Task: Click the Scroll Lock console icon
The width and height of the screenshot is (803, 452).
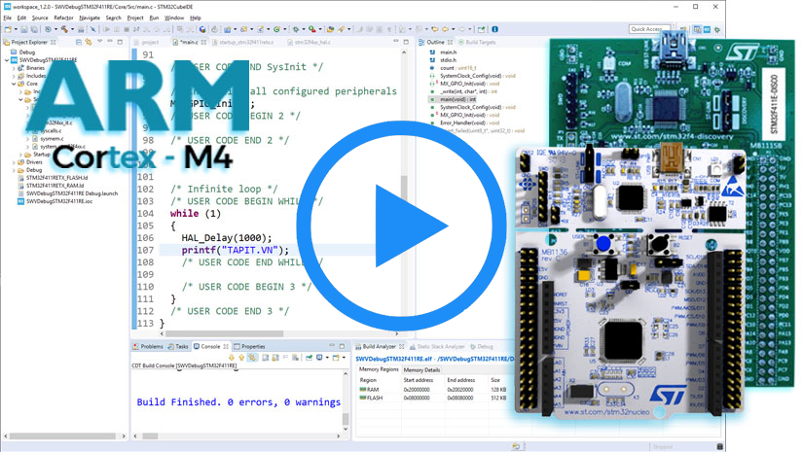Action: (275, 358)
